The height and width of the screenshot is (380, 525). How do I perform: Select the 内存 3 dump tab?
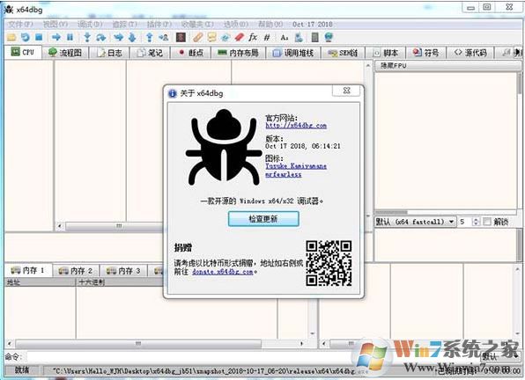tap(123, 270)
